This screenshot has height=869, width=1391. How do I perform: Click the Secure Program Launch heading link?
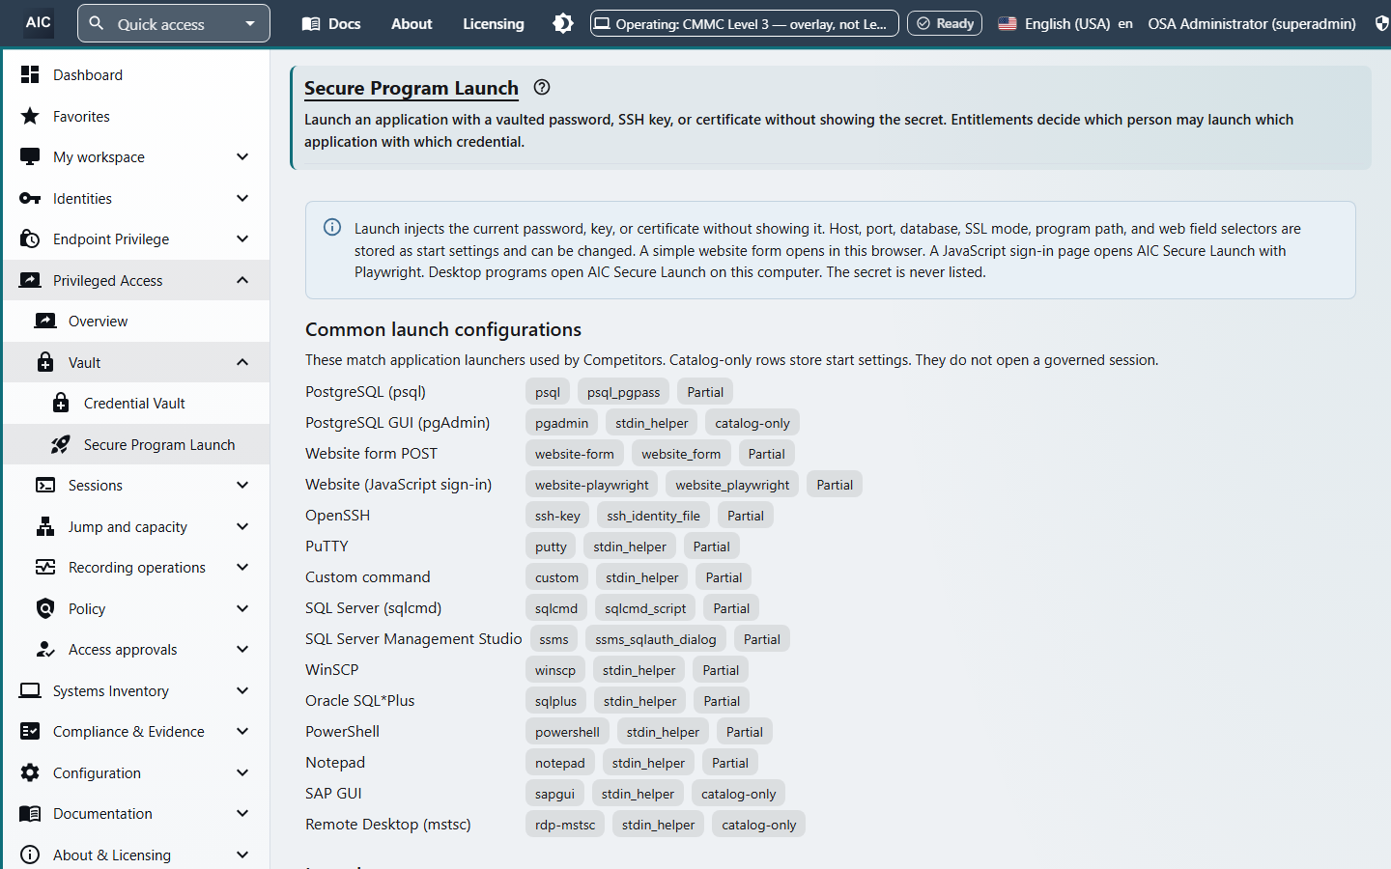click(x=412, y=88)
